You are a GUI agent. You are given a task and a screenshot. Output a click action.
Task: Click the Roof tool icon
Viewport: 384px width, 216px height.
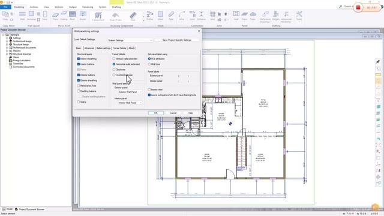(x=72, y=14)
